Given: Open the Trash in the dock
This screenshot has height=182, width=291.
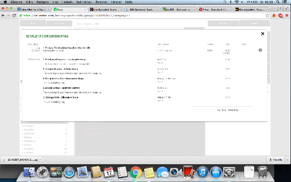Looking at the screenshot, I should [262, 172].
